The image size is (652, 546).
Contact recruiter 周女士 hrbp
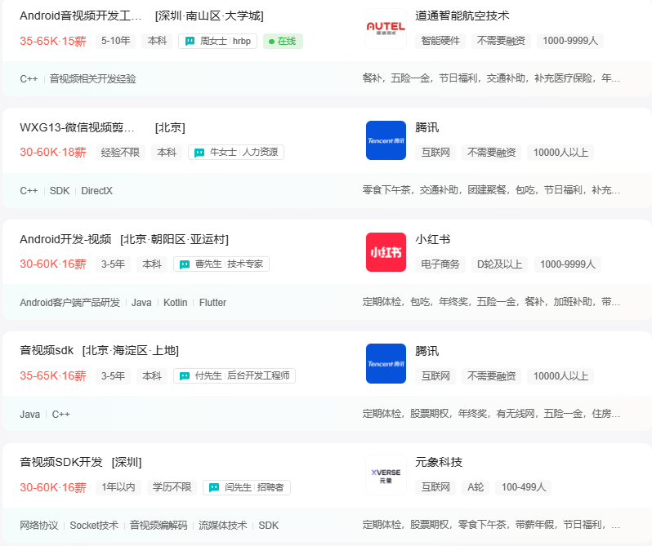point(217,41)
